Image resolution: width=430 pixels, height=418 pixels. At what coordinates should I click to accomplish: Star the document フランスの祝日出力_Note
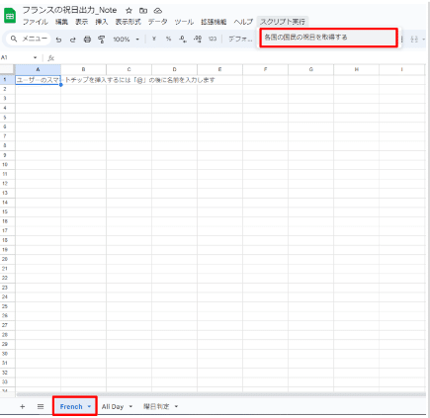(x=129, y=11)
